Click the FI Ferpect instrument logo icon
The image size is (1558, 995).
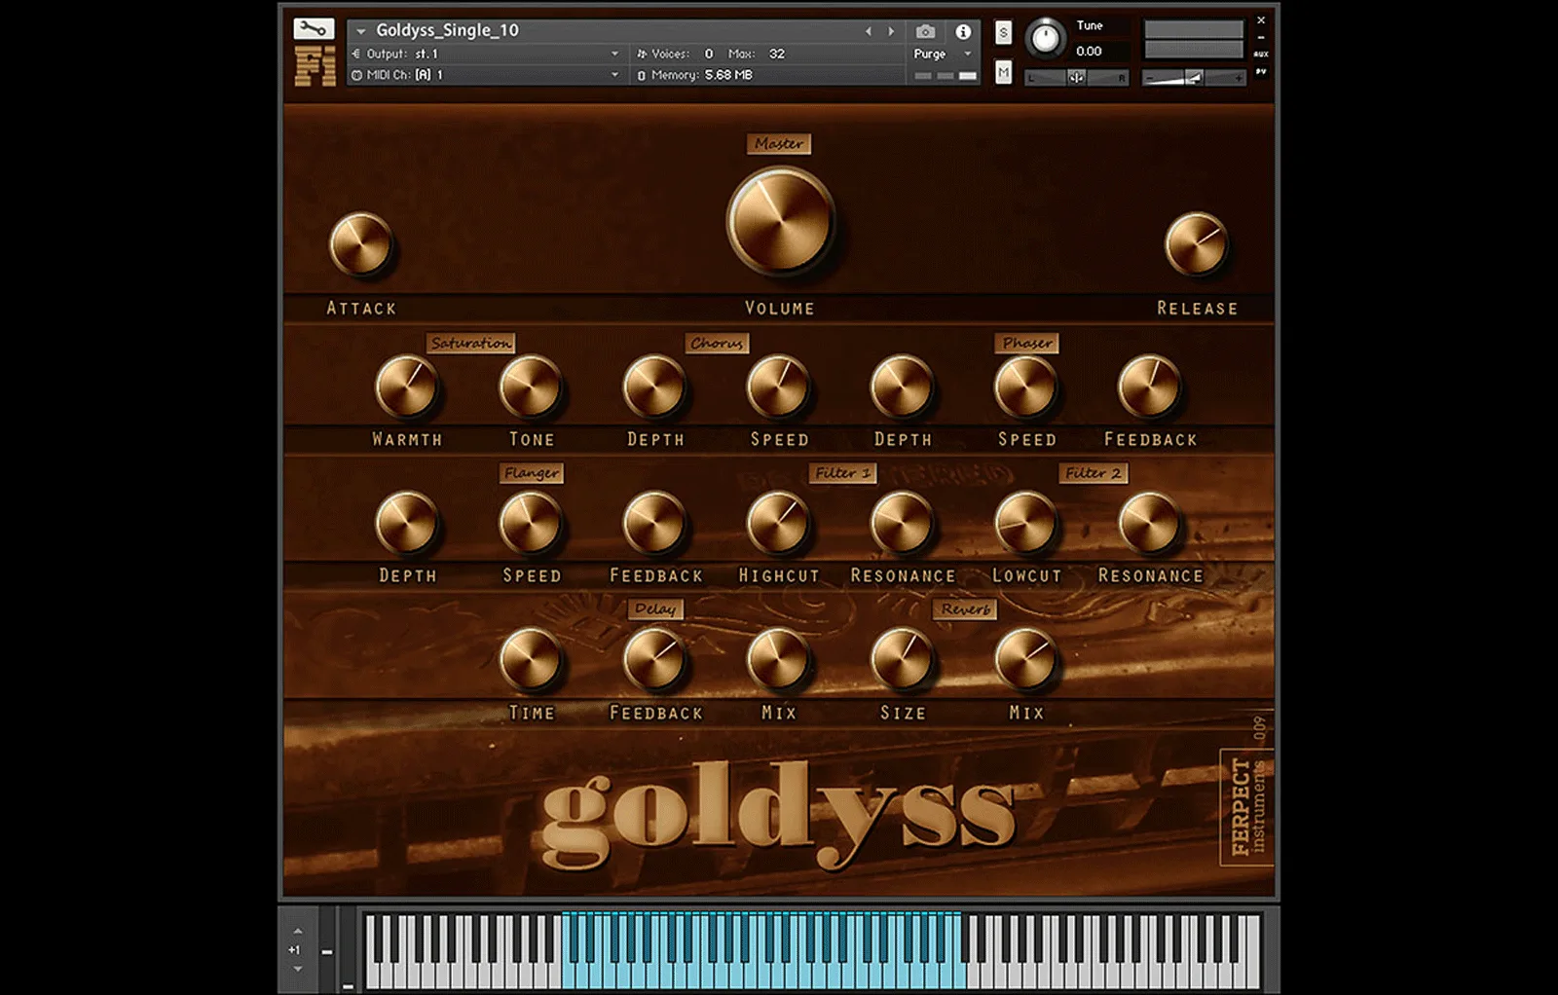pos(315,65)
